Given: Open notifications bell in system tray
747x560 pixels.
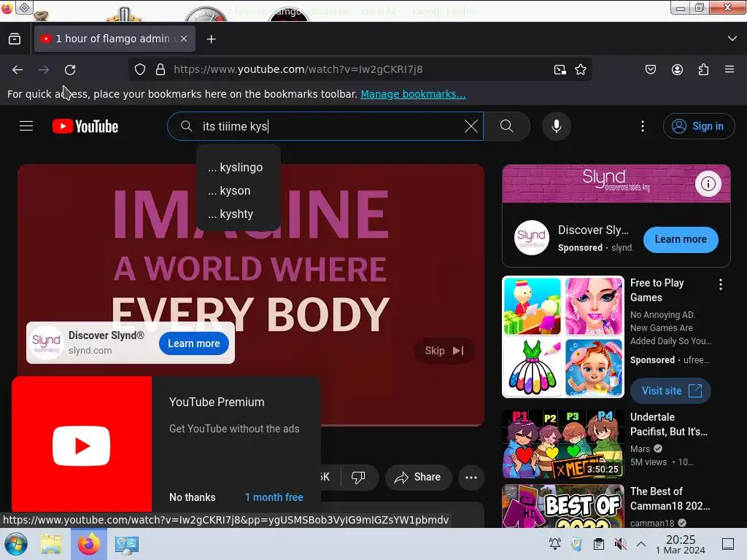Looking at the screenshot, I should [x=555, y=544].
